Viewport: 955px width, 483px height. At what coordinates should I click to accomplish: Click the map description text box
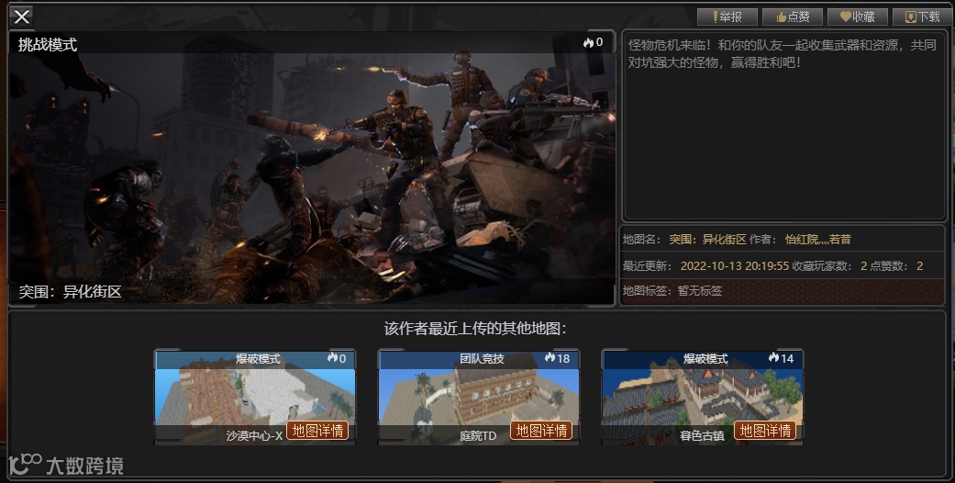tap(783, 126)
